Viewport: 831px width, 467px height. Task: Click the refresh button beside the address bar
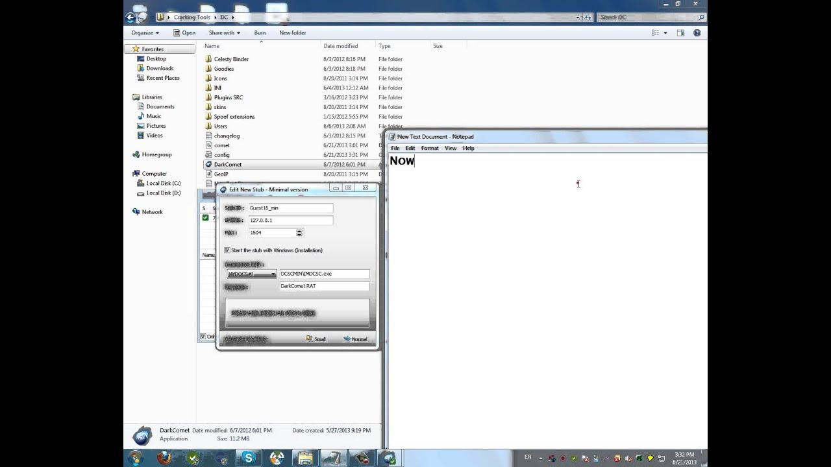click(x=587, y=18)
